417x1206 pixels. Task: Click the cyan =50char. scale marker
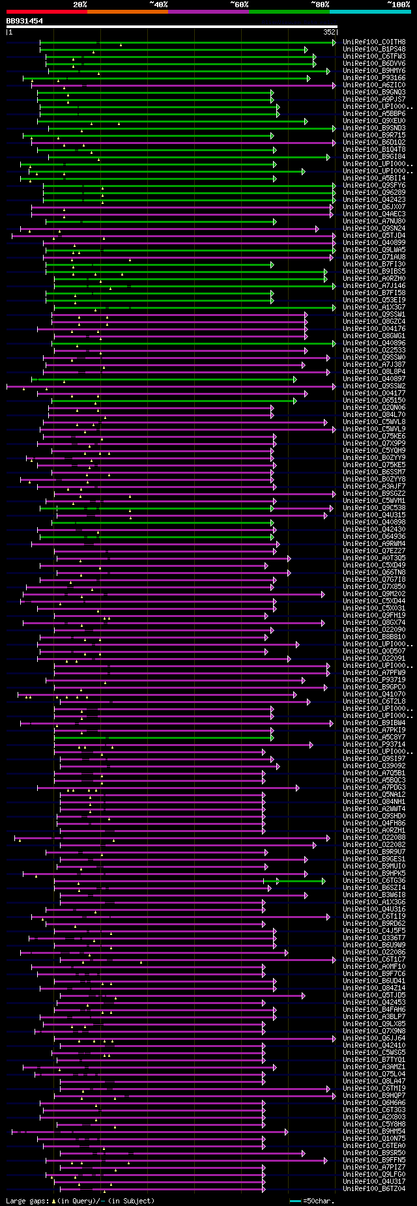[296, 1200]
